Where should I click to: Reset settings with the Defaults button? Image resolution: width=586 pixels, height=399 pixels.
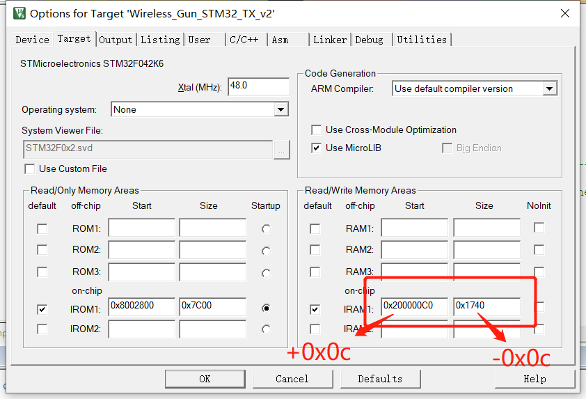pyautogui.click(x=380, y=380)
